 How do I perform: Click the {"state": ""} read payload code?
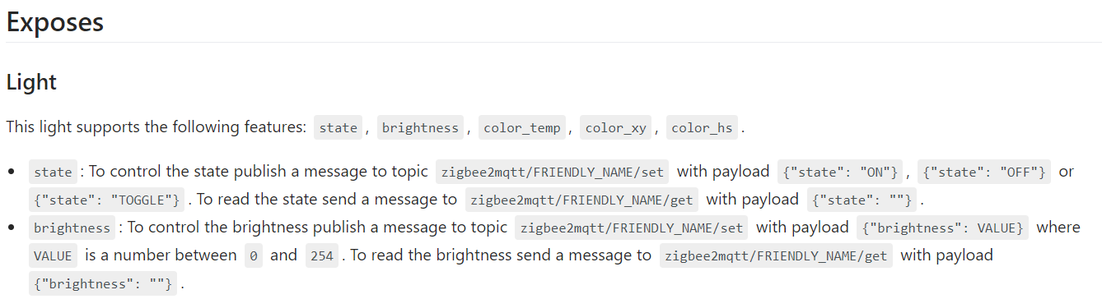tap(862, 200)
